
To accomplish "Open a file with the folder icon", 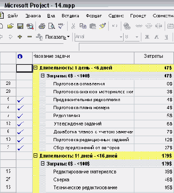I will (10, 26).
